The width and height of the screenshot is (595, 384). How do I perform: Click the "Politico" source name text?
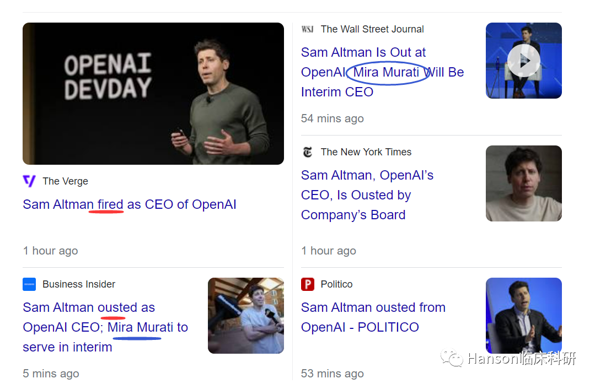pos(336,284)
